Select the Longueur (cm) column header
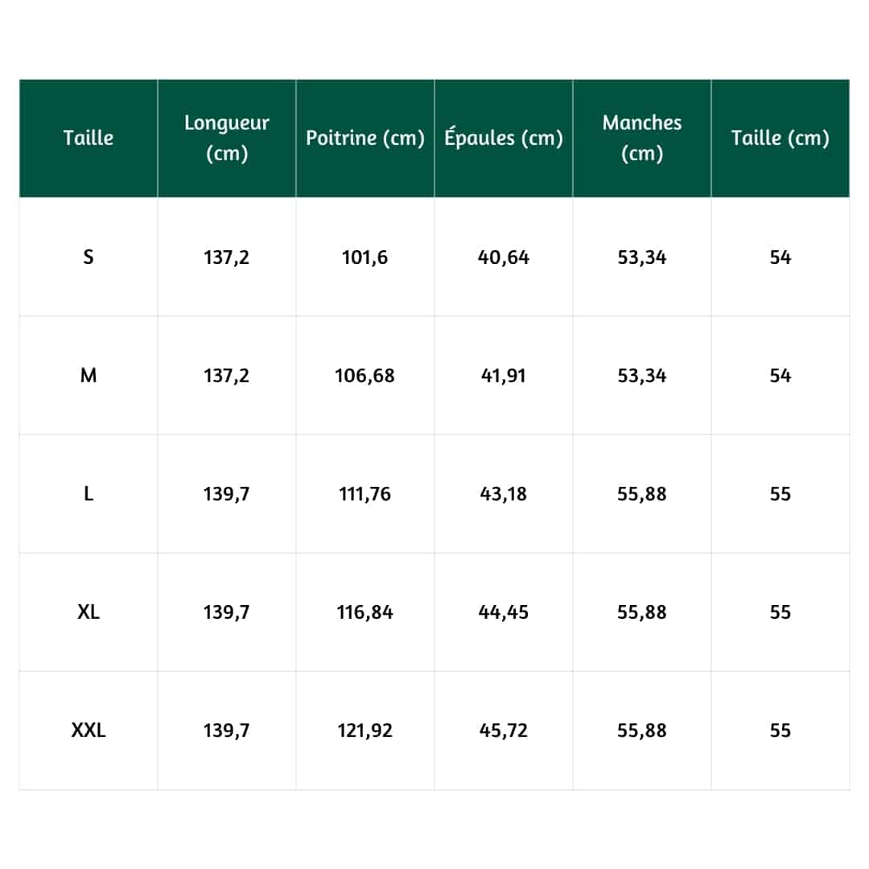The width and height of the screenshot is (869, 869). 227,138
